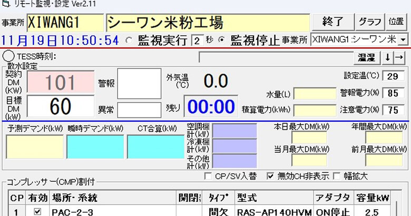Open the グラフ view button
411x216 pixels.
pos(370,22)
